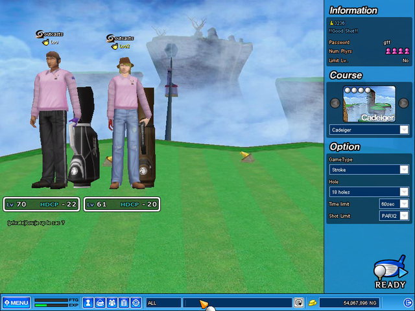Screen dimensions: 415x311
Task: Open the character profile icon in toolbar
Action: (88, 303)
